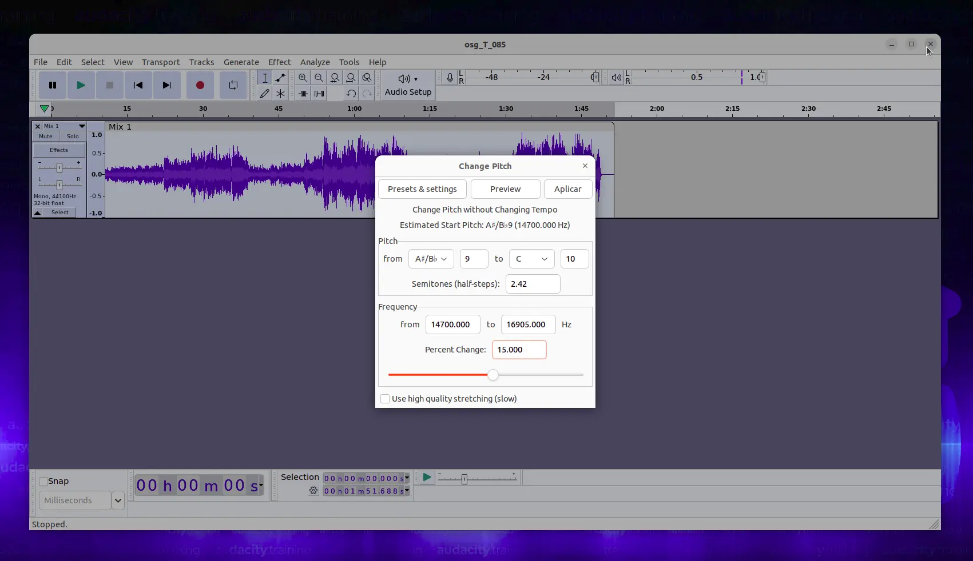Select the Selection (I-beam) tool
Viewport: 973px width, 561px height.
265,78
